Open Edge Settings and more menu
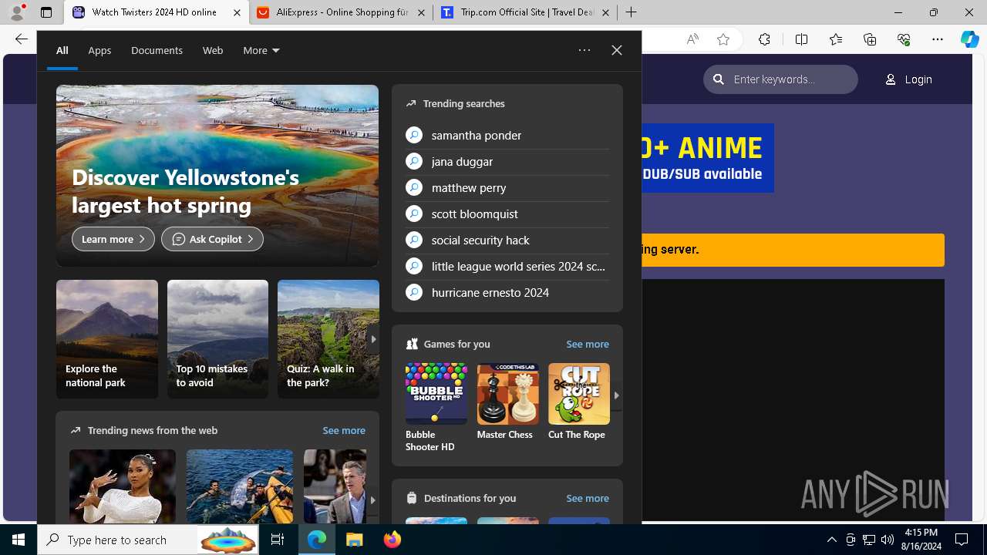Viewport: 987px width, 555px height. pos(938,39)
